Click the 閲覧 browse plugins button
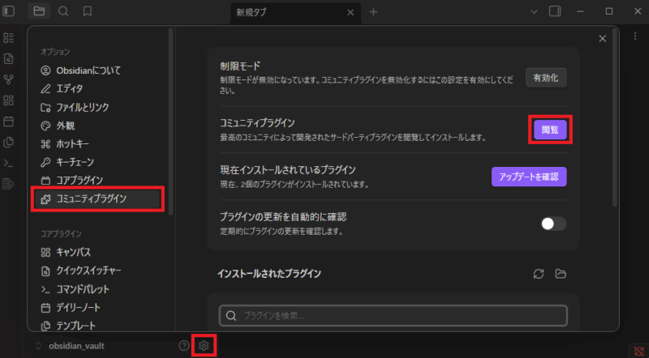The height and width of the screenshot is (358, 649). [x=550, y=130]
